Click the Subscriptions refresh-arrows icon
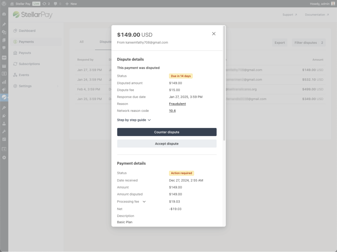The width and height of the screenshot is (337, 252). [x=15, y=64]
